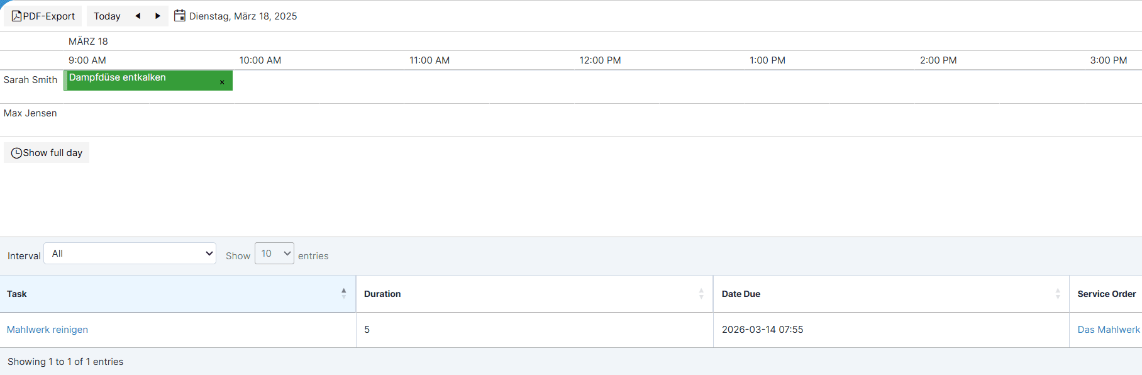Jump to Today in scheduler
This screenshot has height=375, width=1142.
click(107, 16)
